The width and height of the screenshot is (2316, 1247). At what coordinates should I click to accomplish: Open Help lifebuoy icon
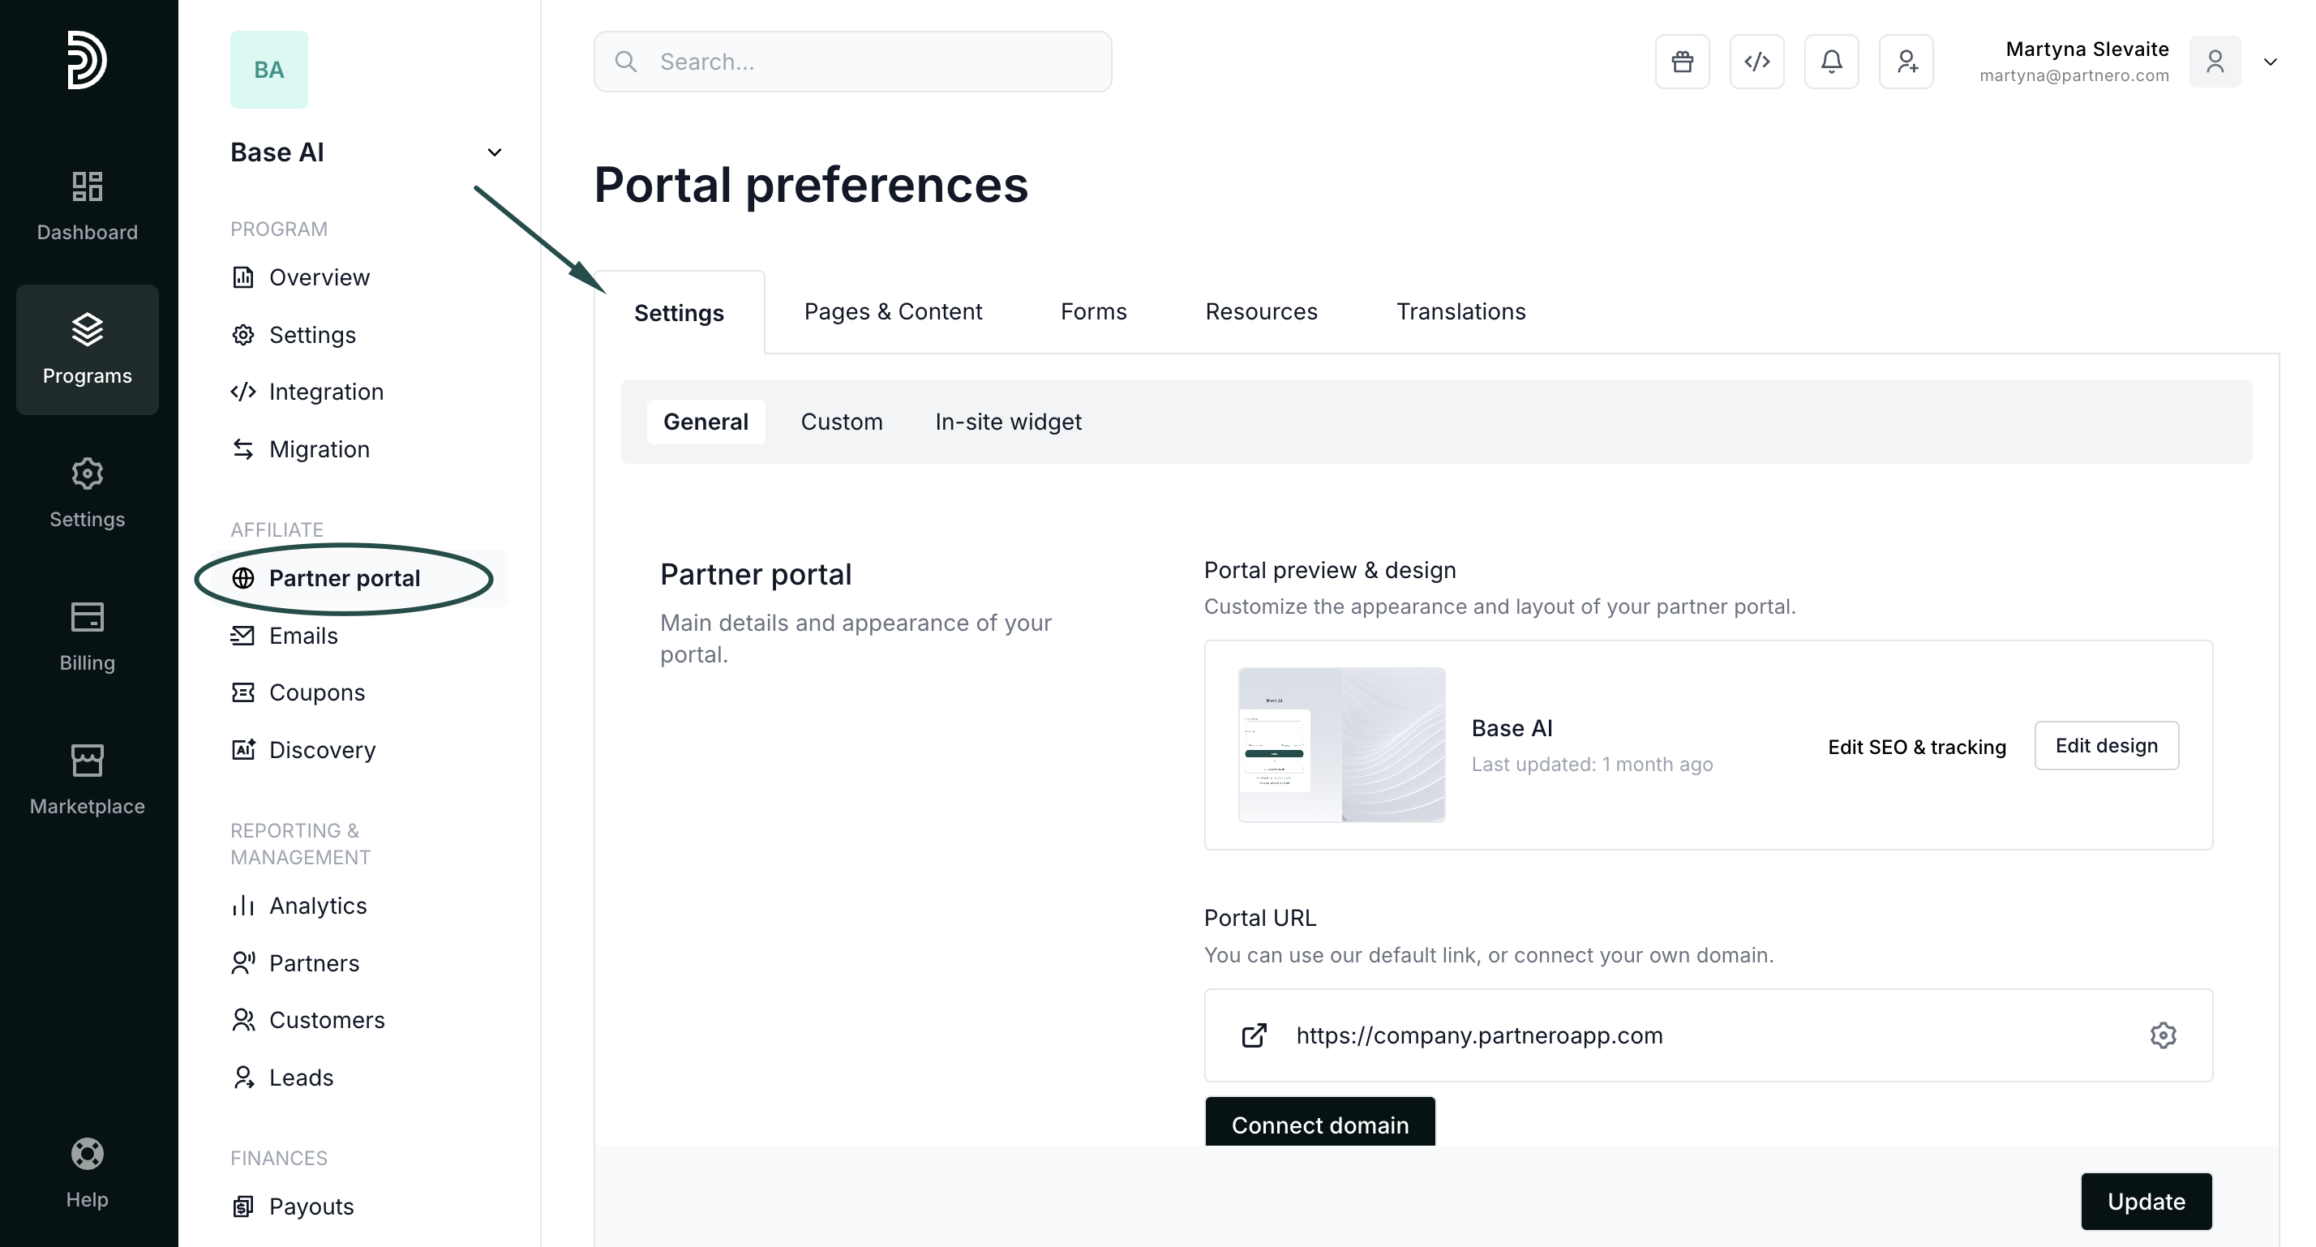coord(88,1172)
